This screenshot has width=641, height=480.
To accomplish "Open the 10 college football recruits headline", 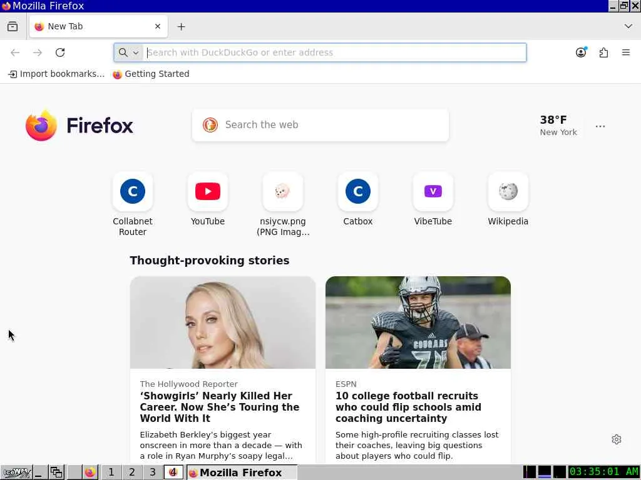I will tap(408, 407).
